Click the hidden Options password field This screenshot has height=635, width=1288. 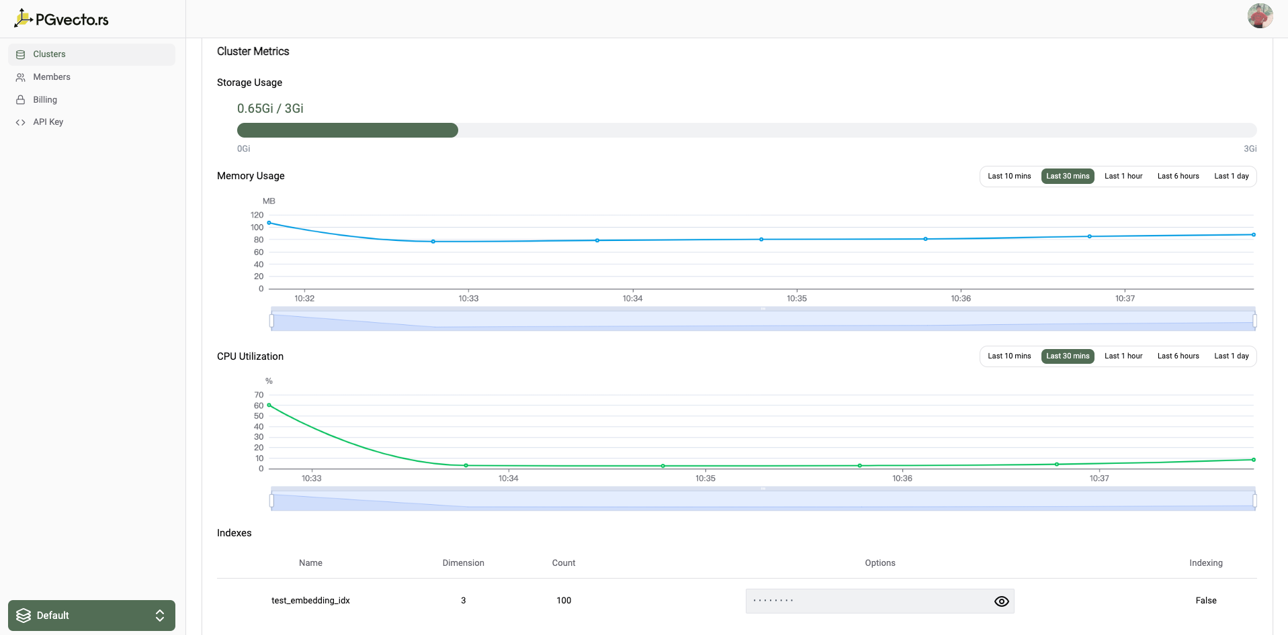point(867,601)
